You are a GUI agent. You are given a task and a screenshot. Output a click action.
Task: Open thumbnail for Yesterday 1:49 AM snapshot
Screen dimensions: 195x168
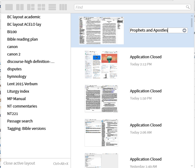(x=101, y=161)
